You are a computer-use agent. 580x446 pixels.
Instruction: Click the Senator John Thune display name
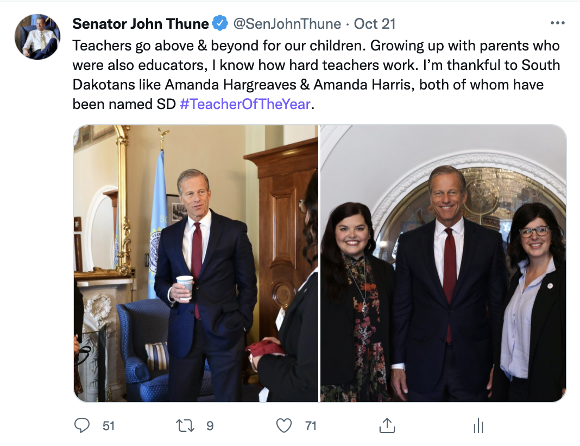tap(141, 24)
